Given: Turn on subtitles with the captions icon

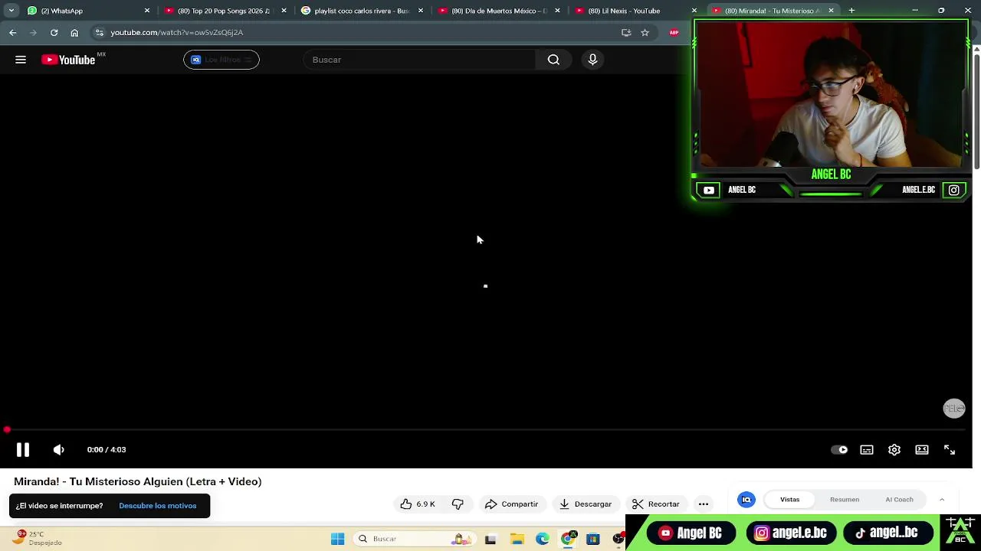Looking at the screenshot, I should coord(867,450).
